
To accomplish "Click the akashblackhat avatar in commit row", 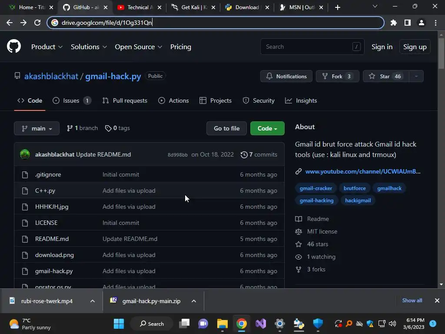I will pos(25,154).
